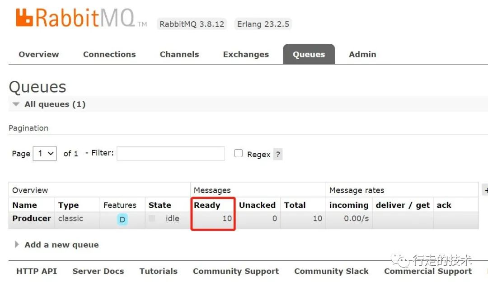Sort by the Ready column header

point(207,205)
